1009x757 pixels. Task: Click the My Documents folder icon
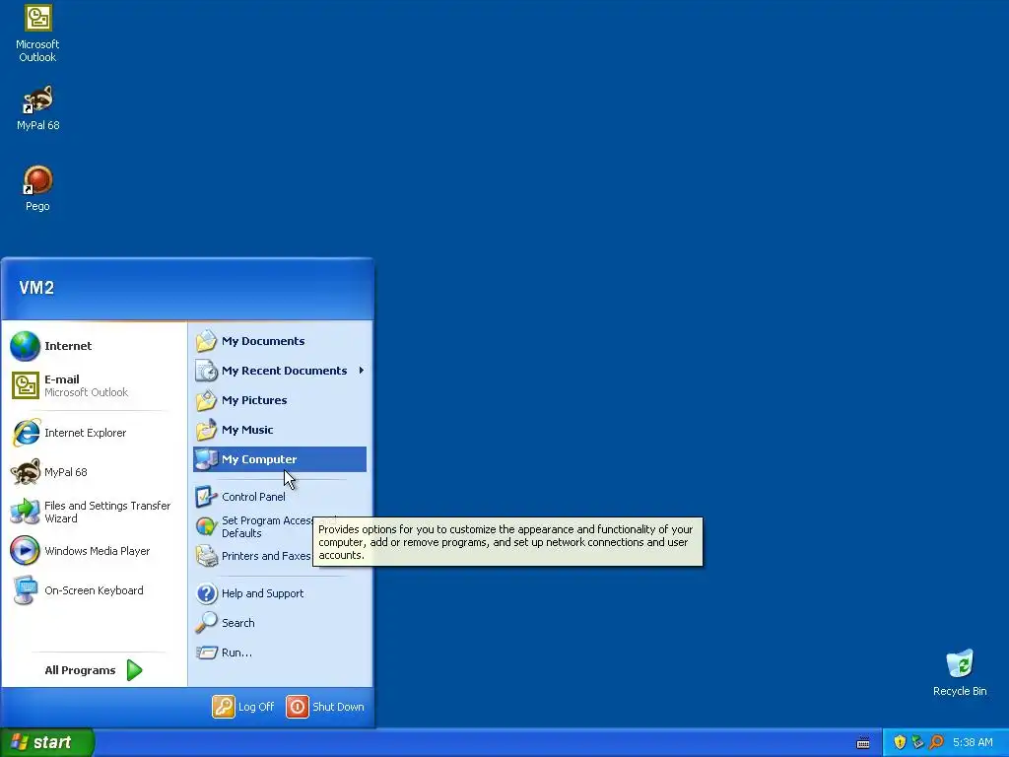coord(207,341)
